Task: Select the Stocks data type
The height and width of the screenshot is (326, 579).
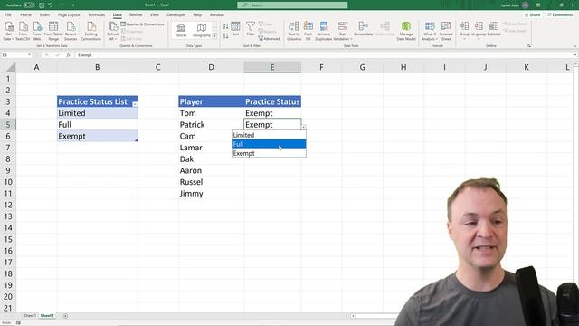Action: pos(181,30)
